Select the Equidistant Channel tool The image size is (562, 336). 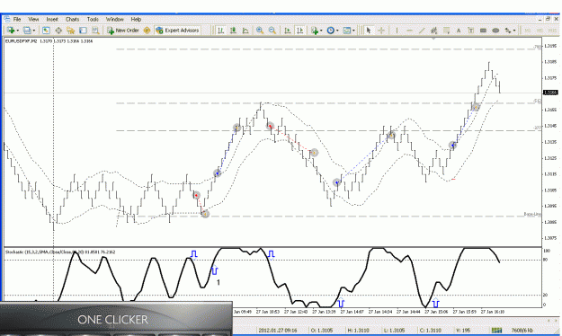[434, 31]
